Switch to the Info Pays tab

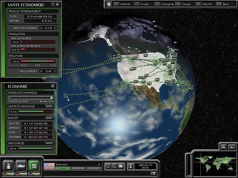94,168
